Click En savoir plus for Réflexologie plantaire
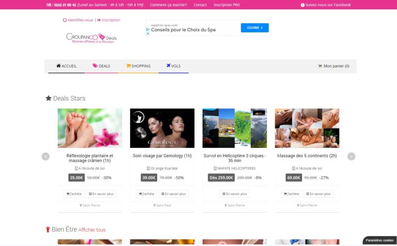Image resolution: width=397 pixels, height=246 pixels. point(101,194)
